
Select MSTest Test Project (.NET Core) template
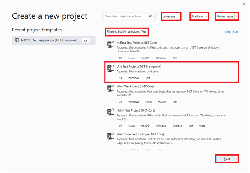[171, 51]
